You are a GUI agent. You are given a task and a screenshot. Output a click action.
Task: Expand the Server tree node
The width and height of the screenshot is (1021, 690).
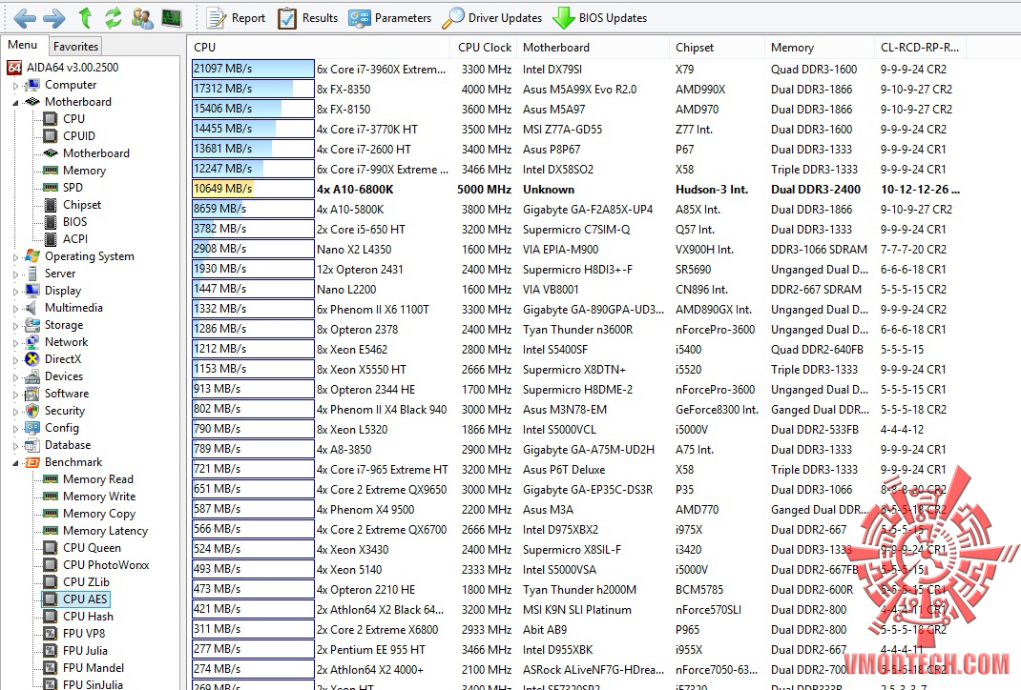(x=15, y=274)
